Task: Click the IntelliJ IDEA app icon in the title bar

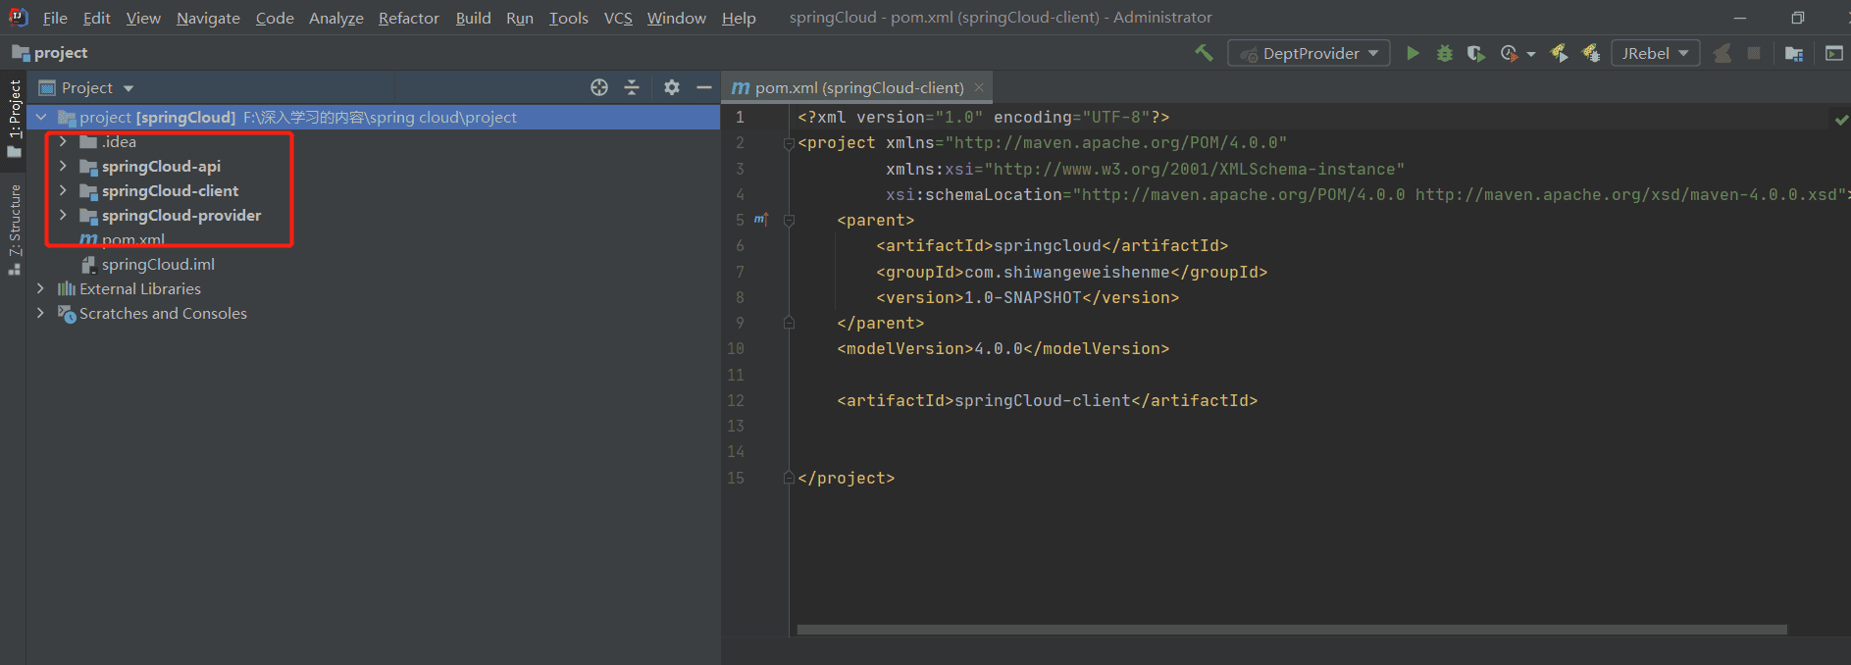Action: pos(18,17)
